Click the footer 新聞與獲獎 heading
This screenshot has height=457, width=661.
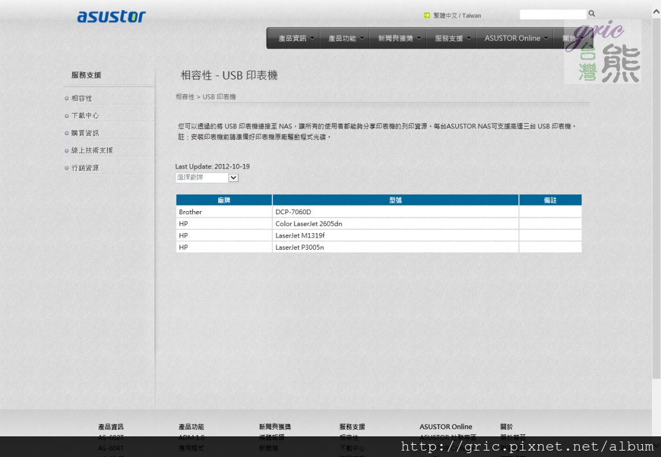(x=275, y=427)
